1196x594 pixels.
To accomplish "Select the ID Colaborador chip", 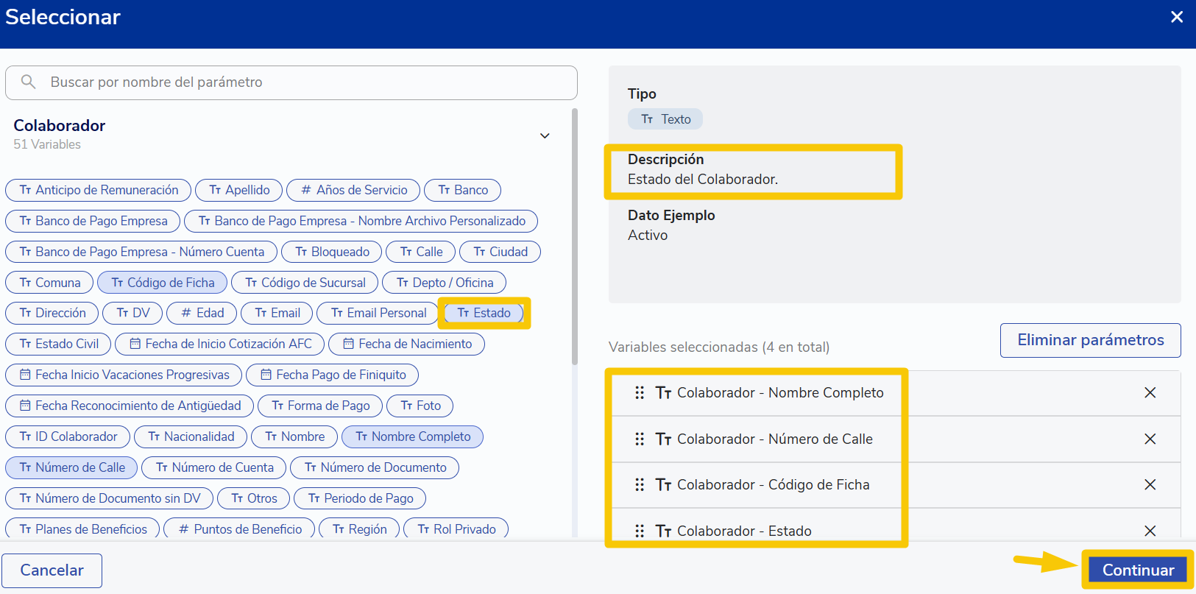I will coord(68,437).
